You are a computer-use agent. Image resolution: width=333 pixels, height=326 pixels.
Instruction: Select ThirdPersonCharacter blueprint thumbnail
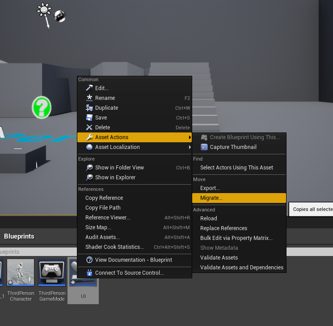point(21,272)
